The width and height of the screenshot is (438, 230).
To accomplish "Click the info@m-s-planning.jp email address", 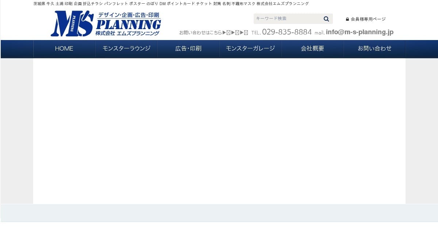I will pos(360,32).
